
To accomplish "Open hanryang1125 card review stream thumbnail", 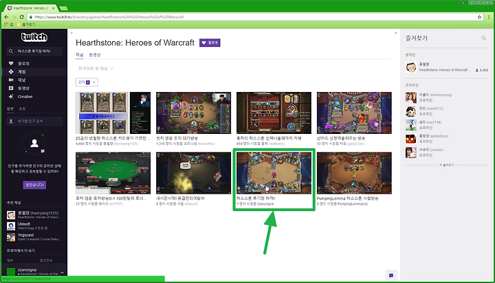I will point(113,113).
